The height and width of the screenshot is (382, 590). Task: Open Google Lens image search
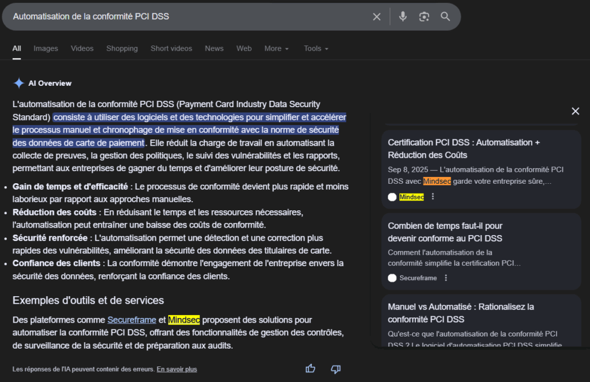click(x=424, y=16)
